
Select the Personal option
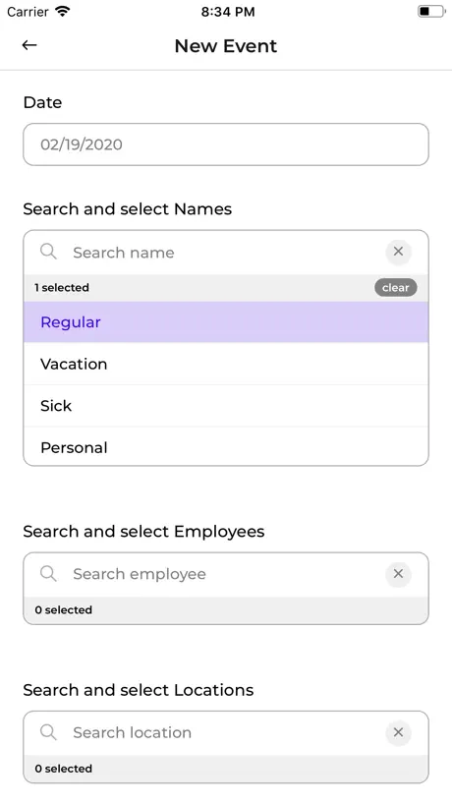(225, 446)
